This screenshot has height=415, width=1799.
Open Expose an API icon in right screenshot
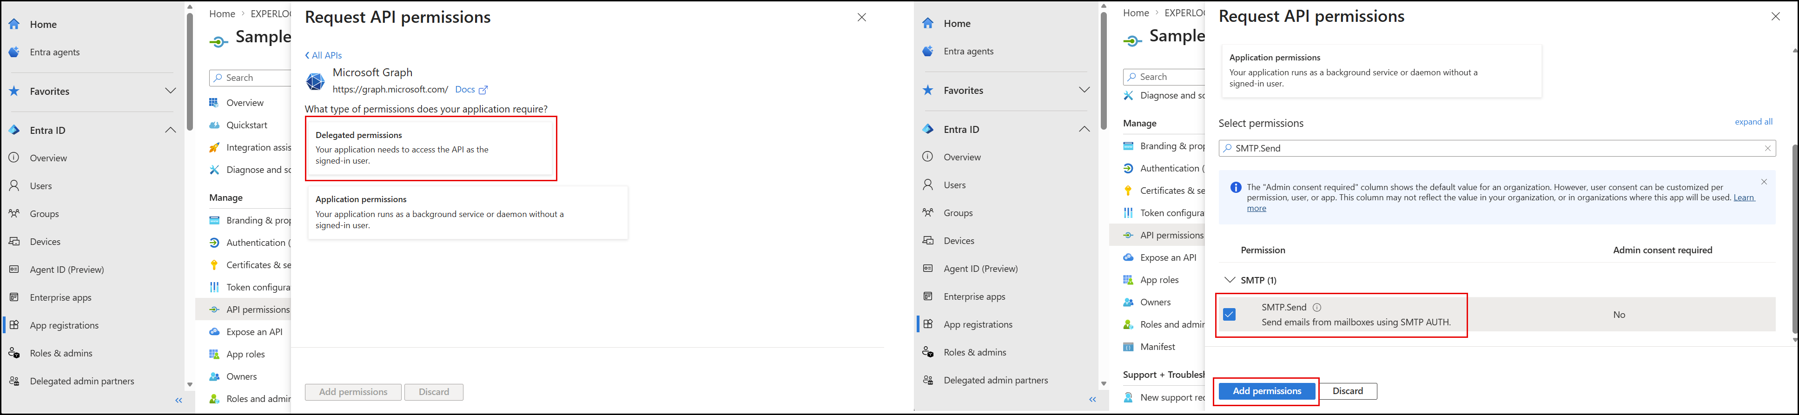pos(1128,258)
